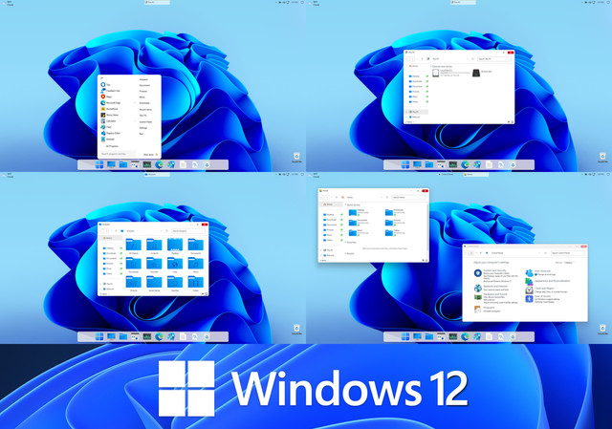Open Microsoft Edge from the Start menu list

pos(111,103)
